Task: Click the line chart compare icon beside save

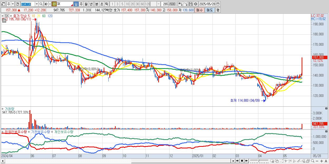Action: (186, 4)
